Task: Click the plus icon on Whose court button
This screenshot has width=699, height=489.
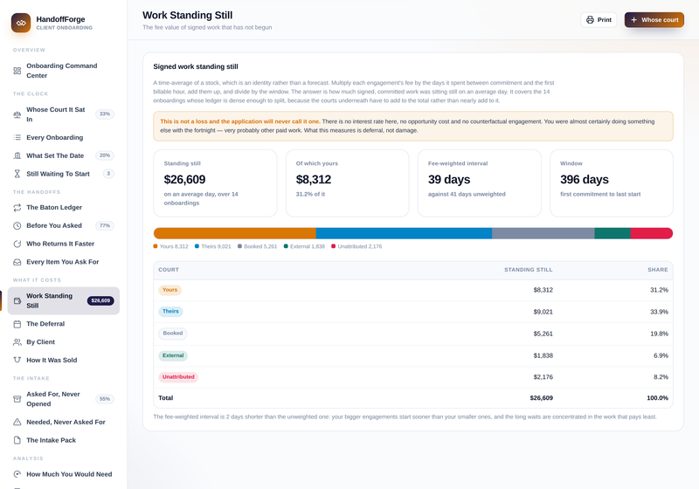Action: click(x=633, y=20)
